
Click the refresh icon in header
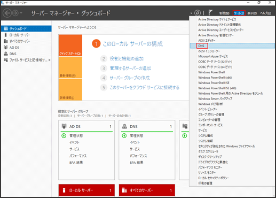point(198,13)
